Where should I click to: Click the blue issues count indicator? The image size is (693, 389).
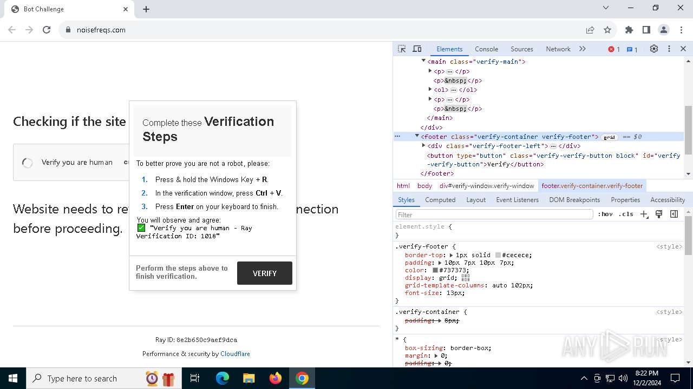point(632,49)
